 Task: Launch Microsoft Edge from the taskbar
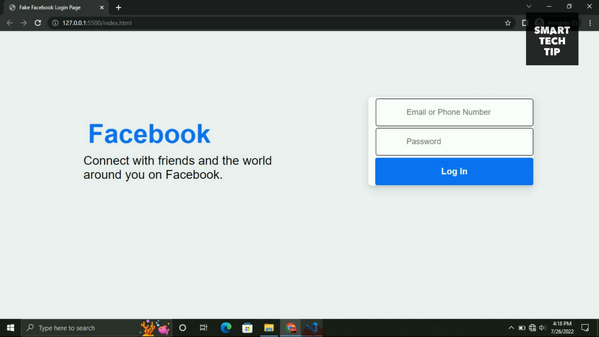[x=226, y=328]
